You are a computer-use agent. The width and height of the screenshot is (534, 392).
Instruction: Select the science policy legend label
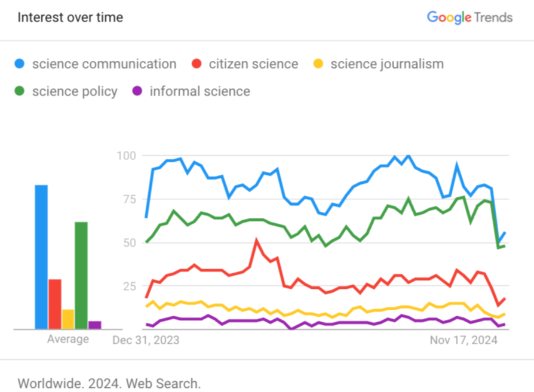pyautogui.click(x=75, y=91)
